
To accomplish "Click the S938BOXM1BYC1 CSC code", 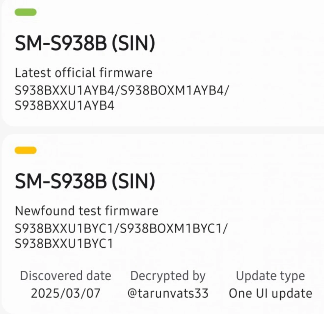I will click(172, 229).
